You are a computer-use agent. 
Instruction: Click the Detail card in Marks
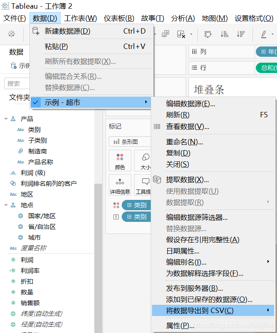pos(120,185)
